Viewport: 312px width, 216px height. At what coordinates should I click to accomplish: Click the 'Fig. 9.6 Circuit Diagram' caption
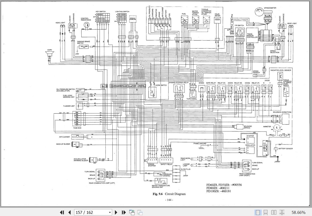coord(169,194)
